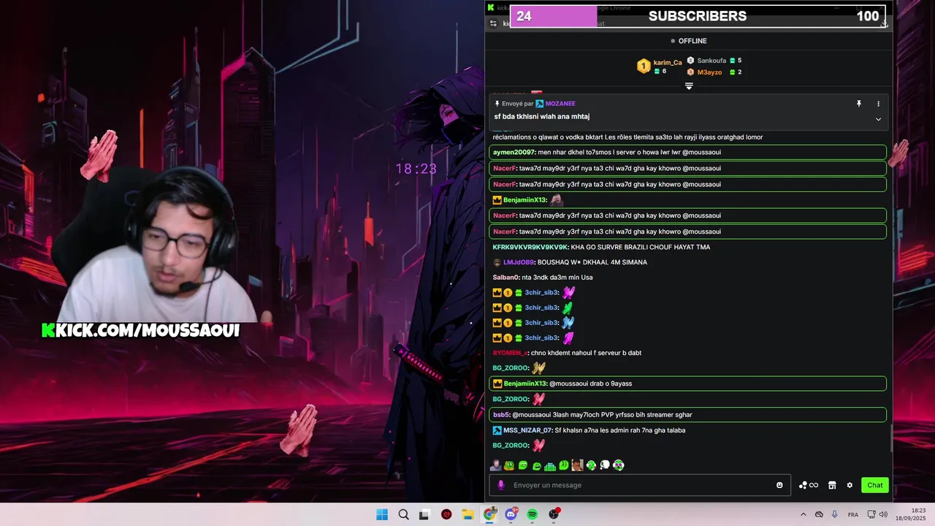Open the red round app icon on taskbar
Screen dimensions: 935x526
446,514
